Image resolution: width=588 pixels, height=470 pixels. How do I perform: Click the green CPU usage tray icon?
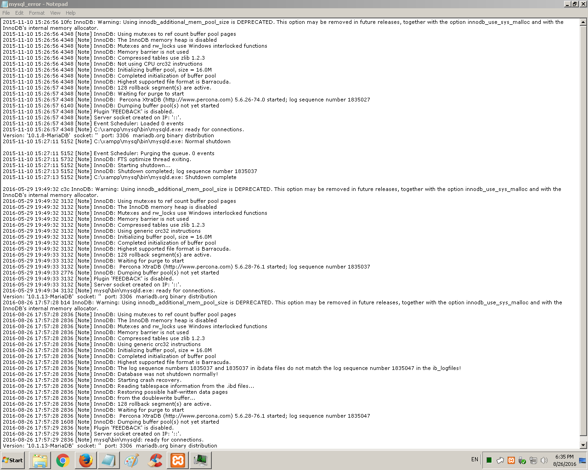point(489,460)
